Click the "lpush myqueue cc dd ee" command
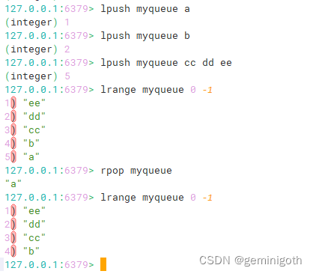The width and height of the screenshot is (313, 274). (166, 63)
